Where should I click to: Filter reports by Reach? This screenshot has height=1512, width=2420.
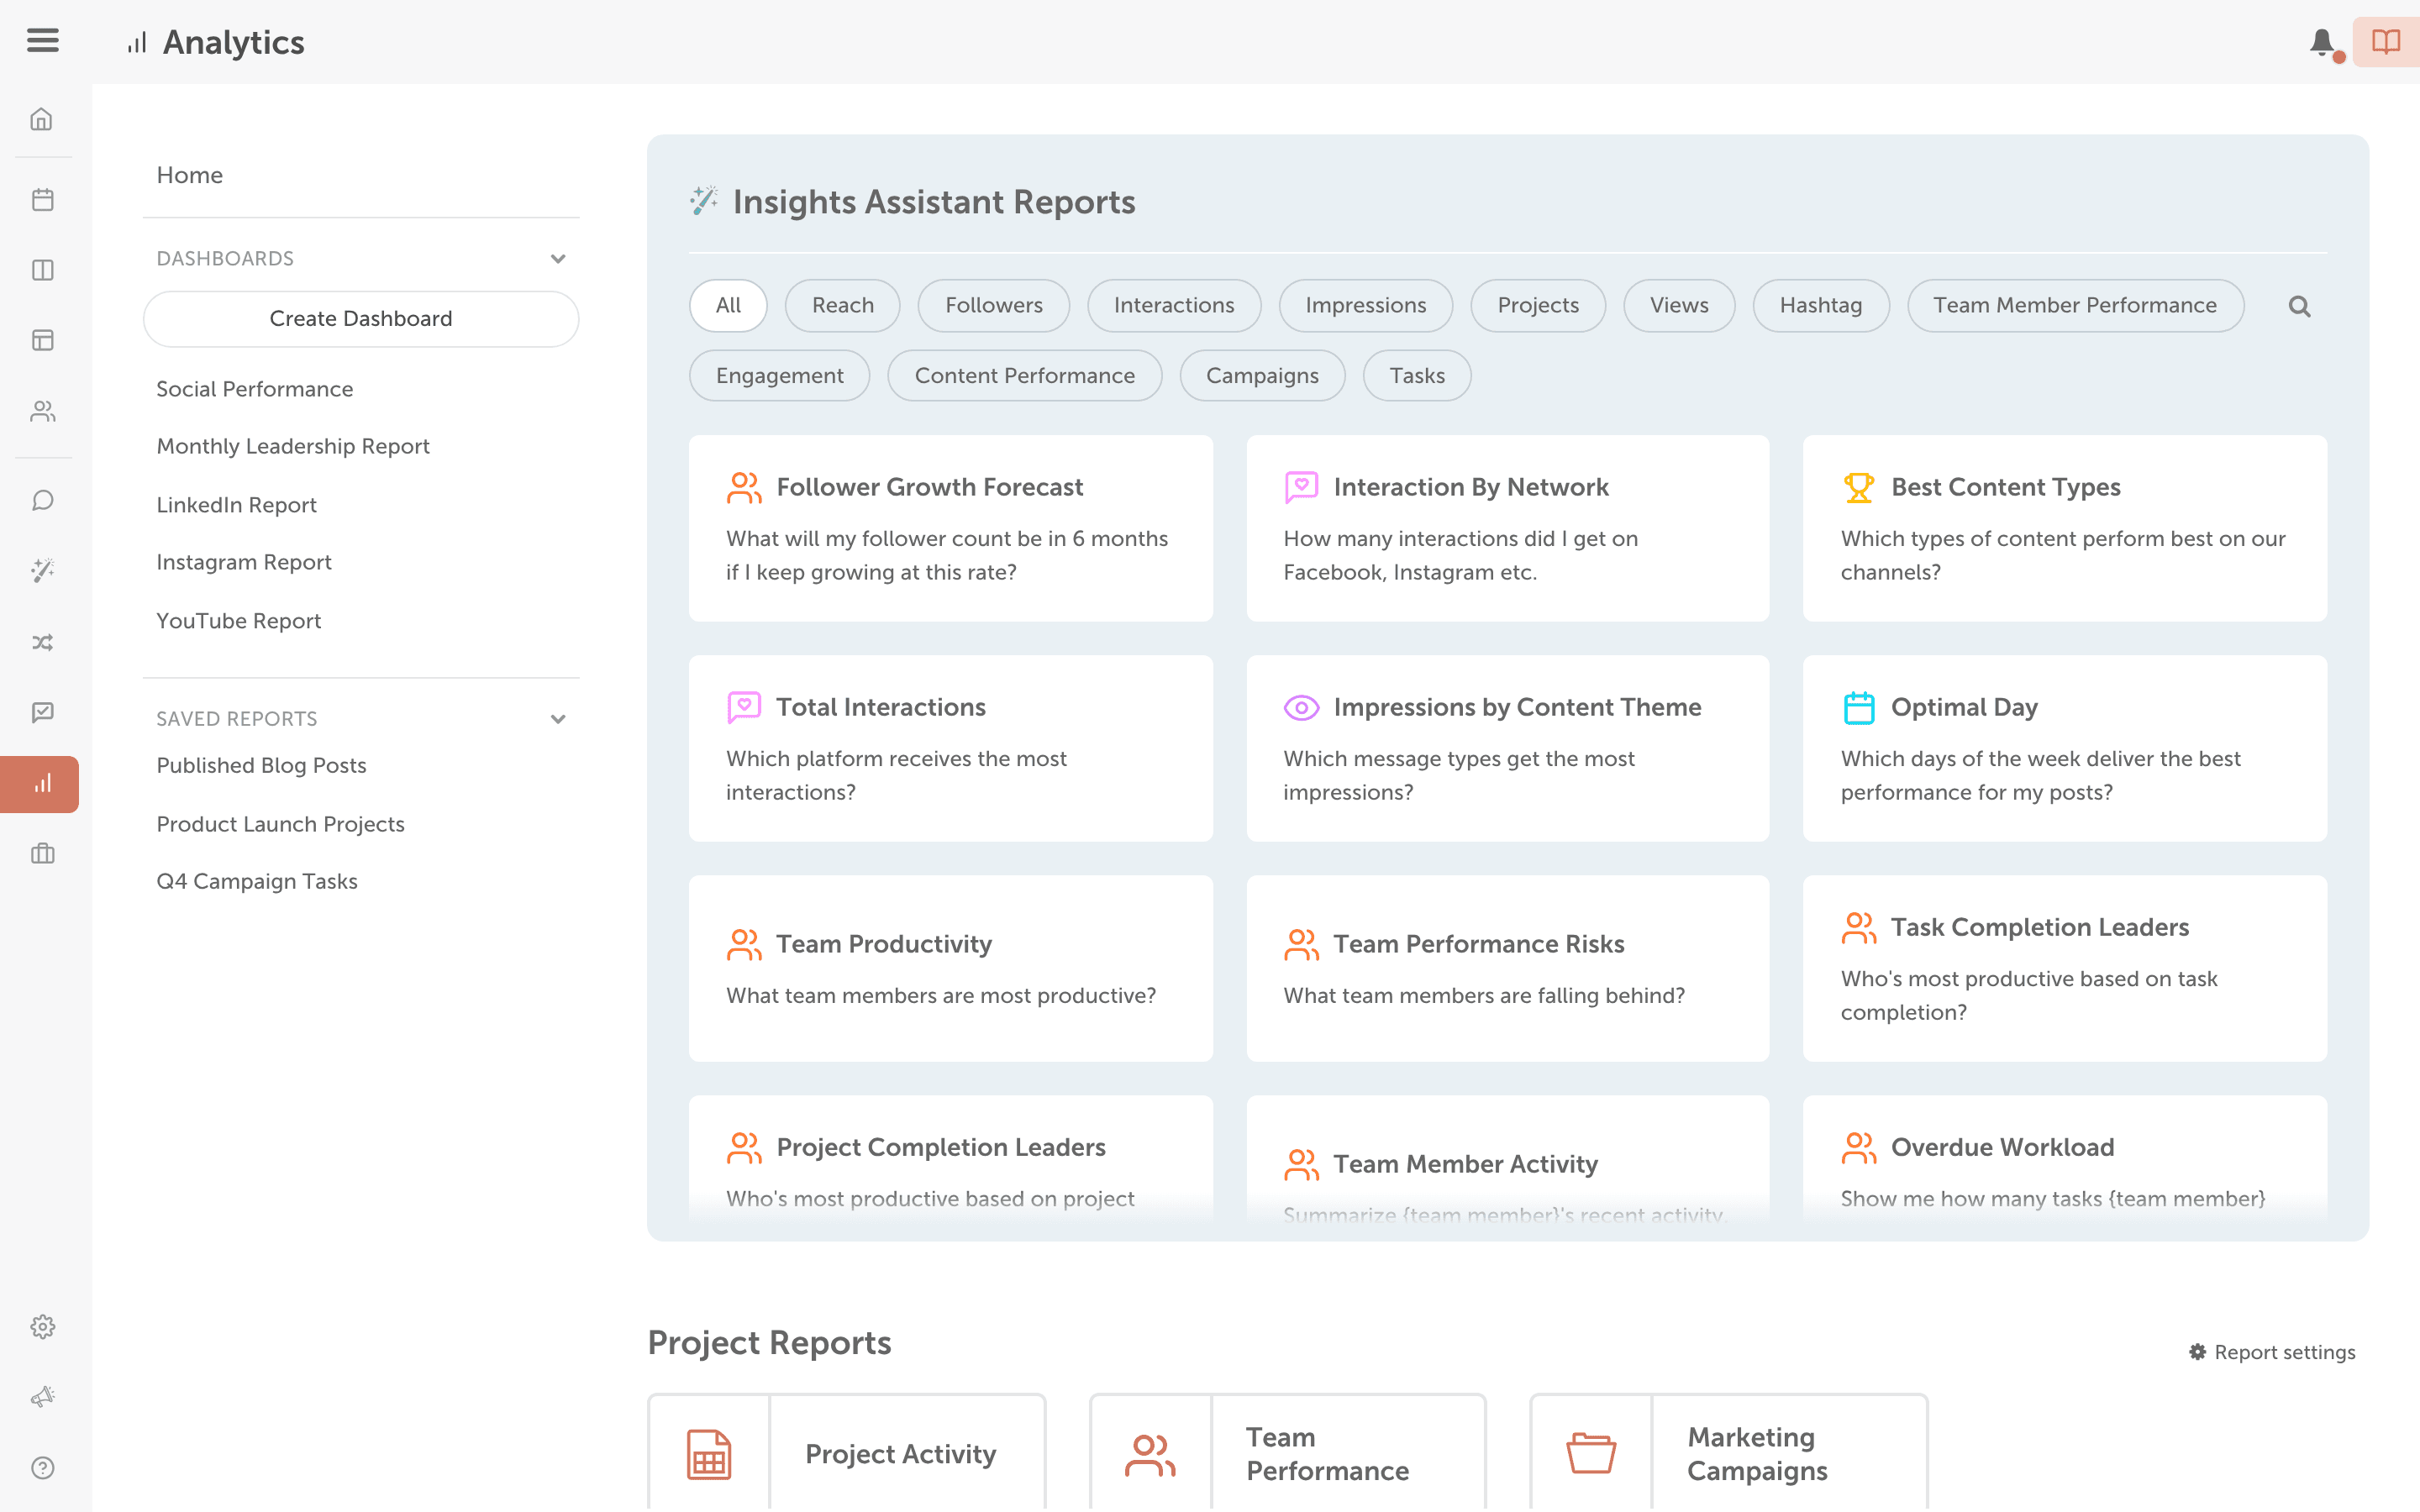point(842,305)
